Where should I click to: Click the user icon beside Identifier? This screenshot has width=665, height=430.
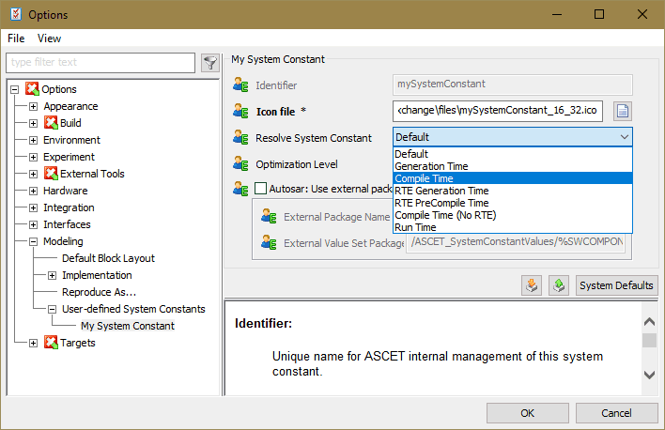tap(240, 84)
